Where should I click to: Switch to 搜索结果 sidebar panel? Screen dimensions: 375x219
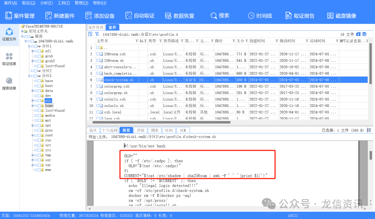9,84
